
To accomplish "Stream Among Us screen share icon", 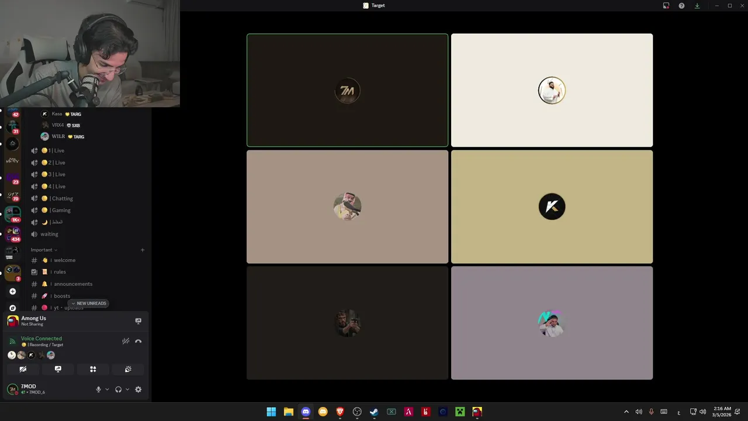I will click(x=138, y=321).
